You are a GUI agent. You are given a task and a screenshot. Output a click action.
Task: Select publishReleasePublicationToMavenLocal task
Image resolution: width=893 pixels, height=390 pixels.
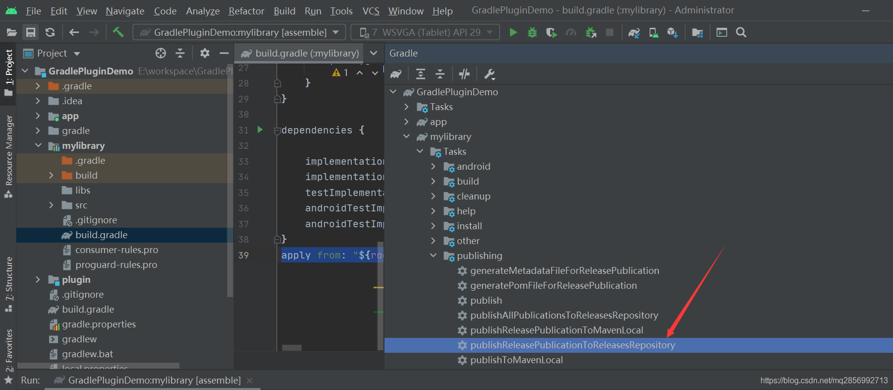click(556, 330)
